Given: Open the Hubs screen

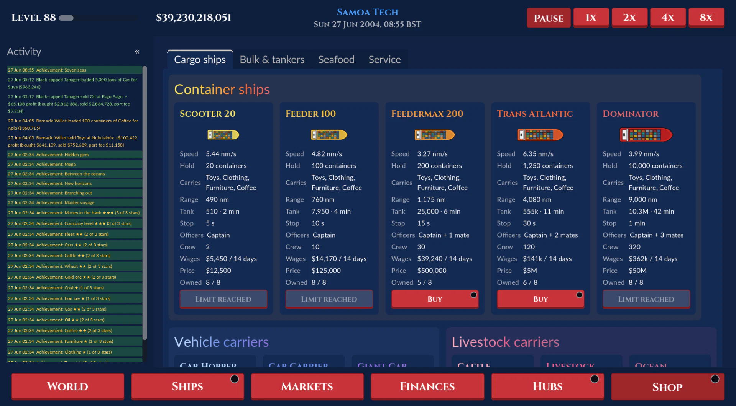Looking at the screenshot, I should click(547, 386).
